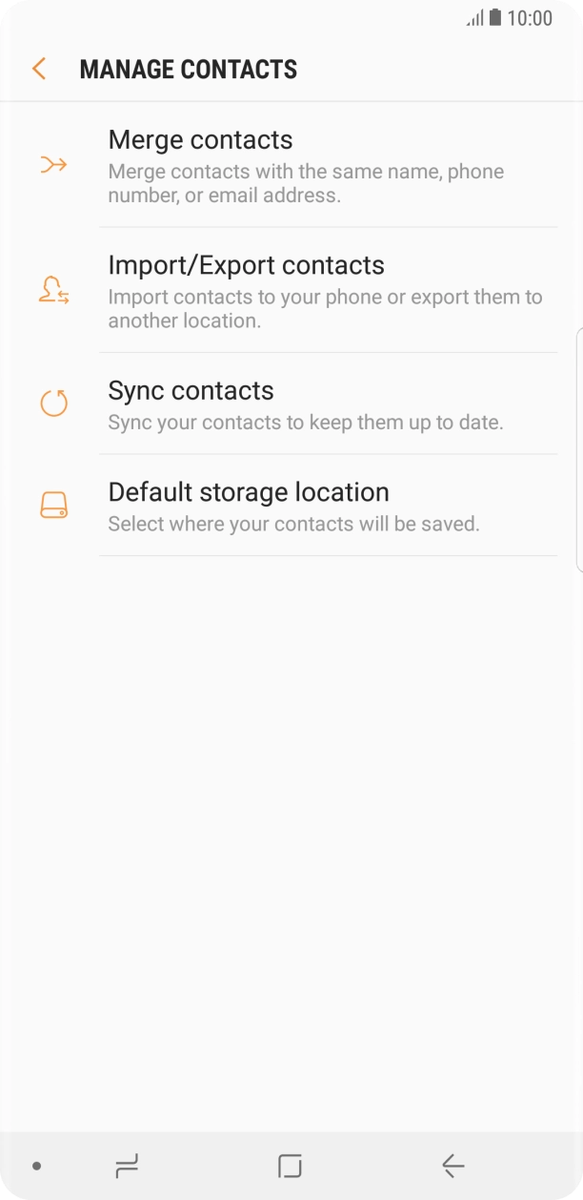Tap the signal strength indicator
Viewport: 583px width, 1200px height.
[x=474, y=18]
